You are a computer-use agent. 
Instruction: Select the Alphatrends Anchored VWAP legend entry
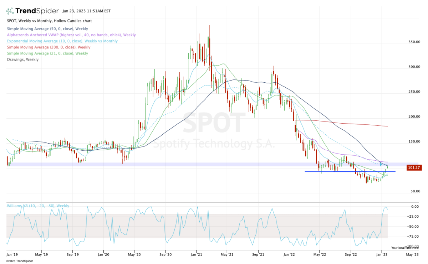(x=71, y=35)
